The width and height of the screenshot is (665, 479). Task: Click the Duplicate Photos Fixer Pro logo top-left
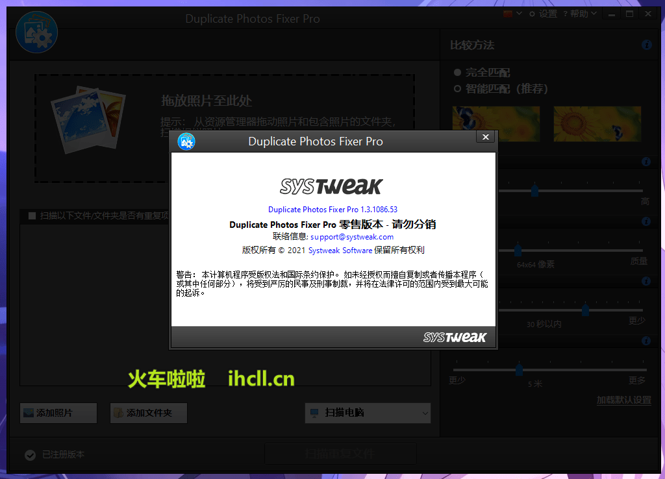tap(36, 31)
